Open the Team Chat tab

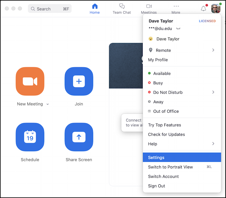122,9
